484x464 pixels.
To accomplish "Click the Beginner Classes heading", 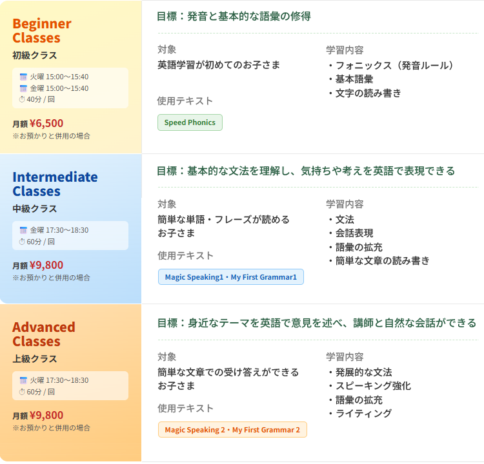I will (42, 31).
